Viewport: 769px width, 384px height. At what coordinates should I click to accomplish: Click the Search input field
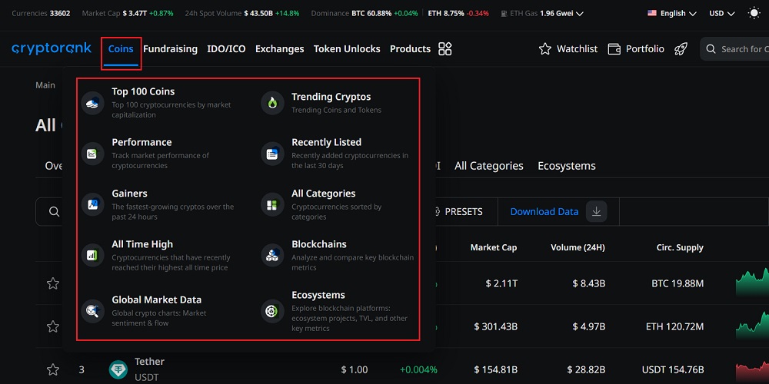(742, 49)
